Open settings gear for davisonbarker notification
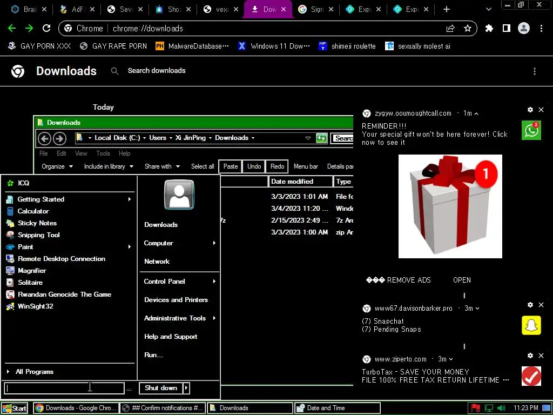The image size is (553, 415). tap(530, 305)
